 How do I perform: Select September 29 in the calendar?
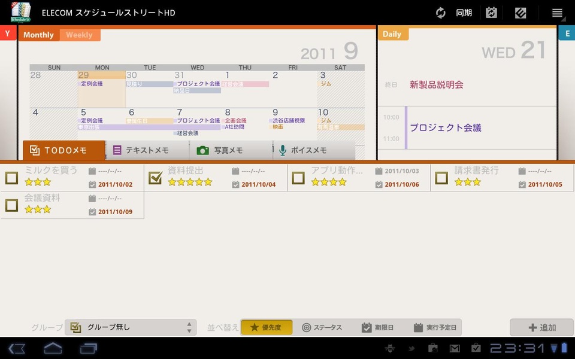pos(102,89)
